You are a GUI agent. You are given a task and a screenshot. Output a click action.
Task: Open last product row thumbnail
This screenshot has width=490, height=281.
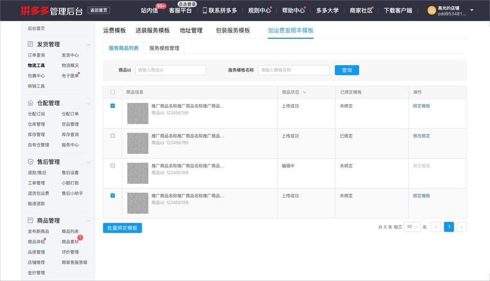pos(138,203)
